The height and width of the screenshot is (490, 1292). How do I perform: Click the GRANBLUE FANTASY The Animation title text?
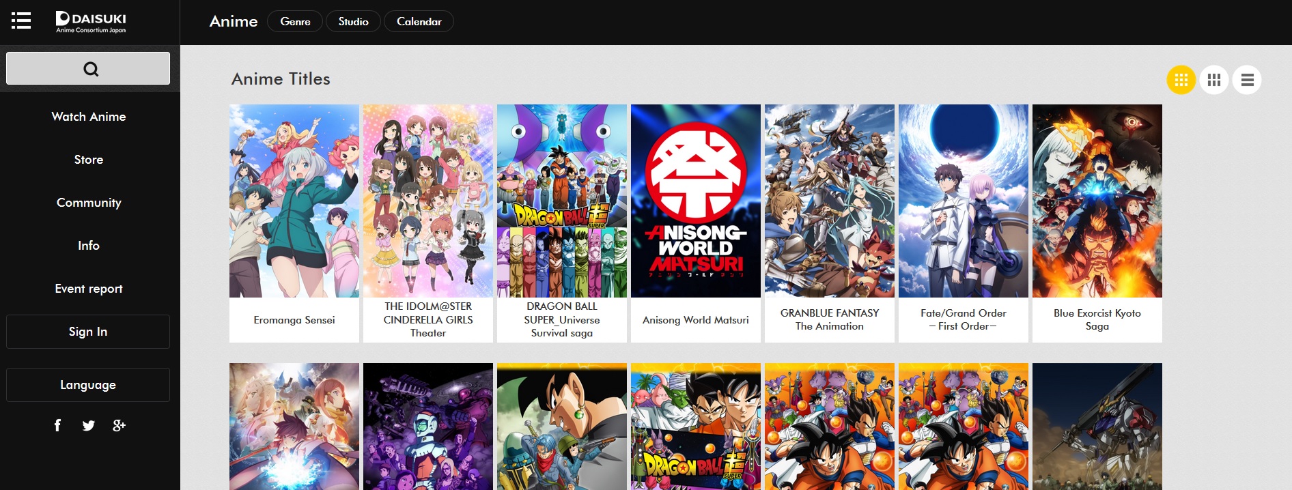(830, 319)
